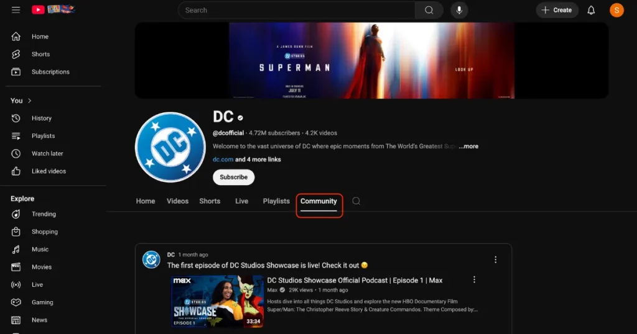Open the dc.com link
The image size is (637, 334).
(x=223, y=160)
